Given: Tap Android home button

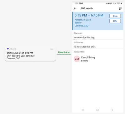Looking at the screenshot, I should [97, 110].
